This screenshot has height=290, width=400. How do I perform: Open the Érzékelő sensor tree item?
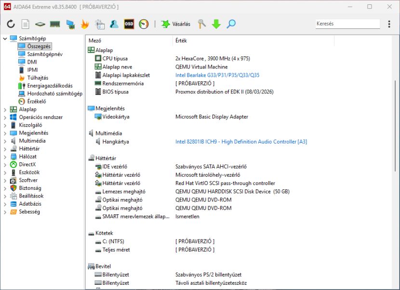[32, 102]
